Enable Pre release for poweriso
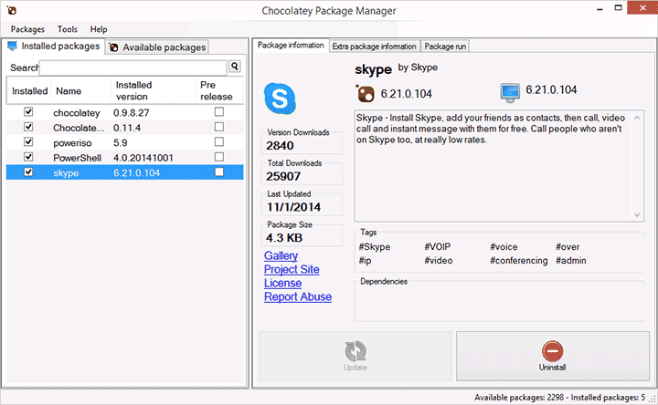The image size is (658, 405). pyautogui.click(x=219, y=142)
